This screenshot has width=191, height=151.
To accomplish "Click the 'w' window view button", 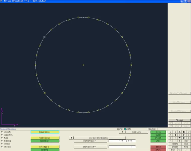I will (188, 132).
